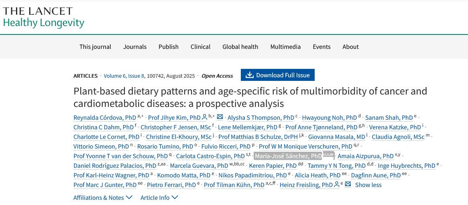Click the highlighted author Maria-José Sánchez
468x205 pixels.
pos(288,156)
